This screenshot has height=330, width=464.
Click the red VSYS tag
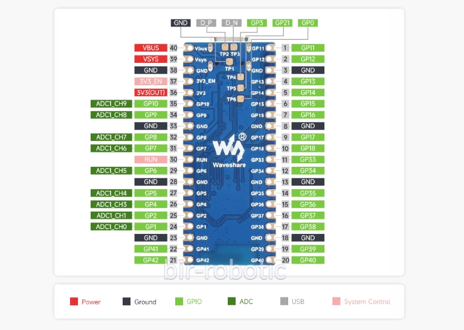[150, 59]
